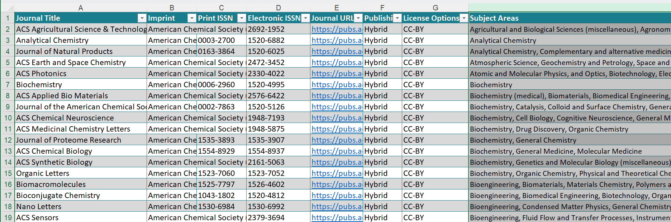Screen dimensions: 671x222
Task: Select Imprint cell in ACS Sensors row
Action: 172,217
